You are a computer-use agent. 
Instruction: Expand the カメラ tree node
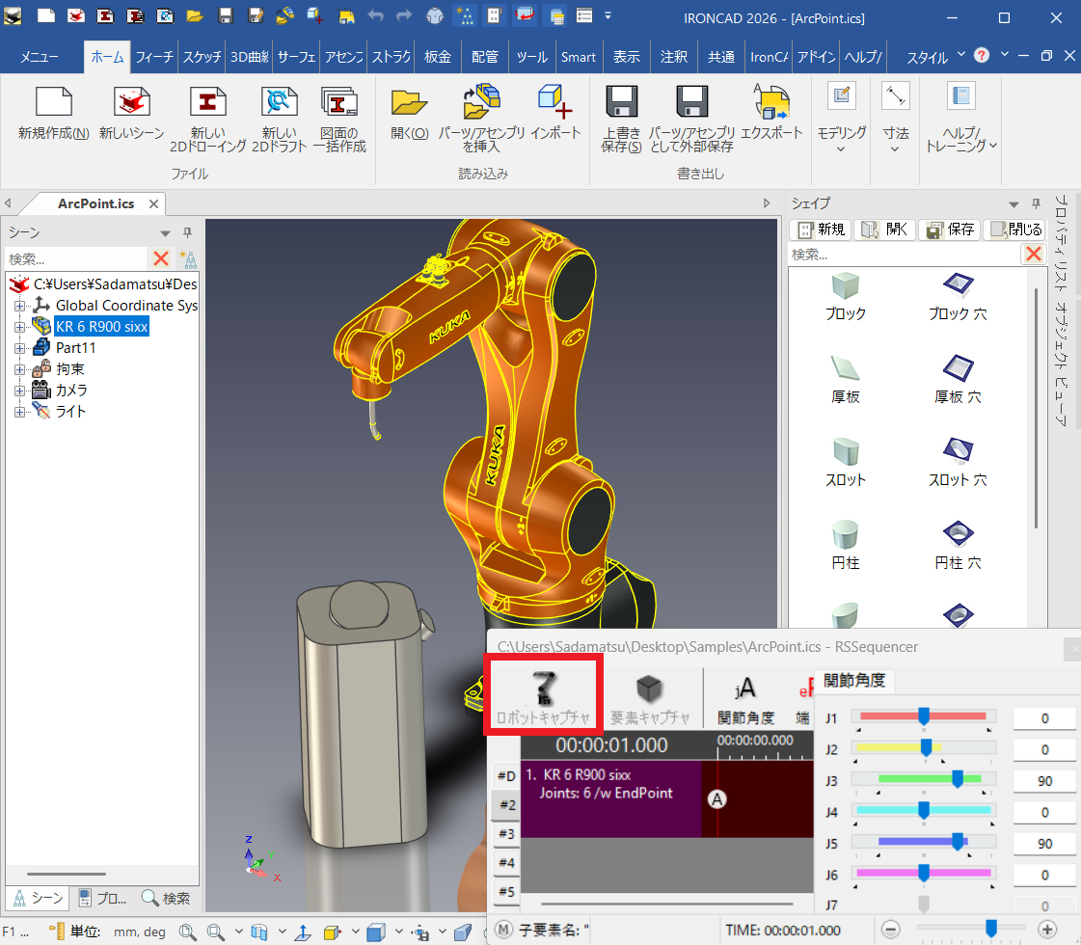pos(19,391)
